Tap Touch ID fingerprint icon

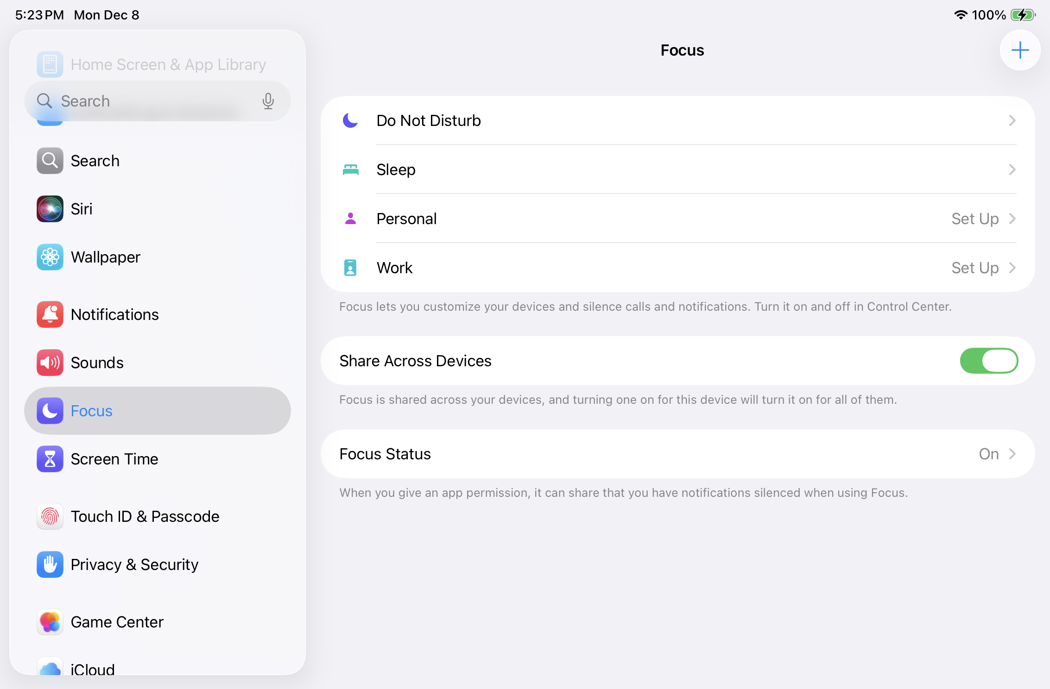[x=50, y=516]
